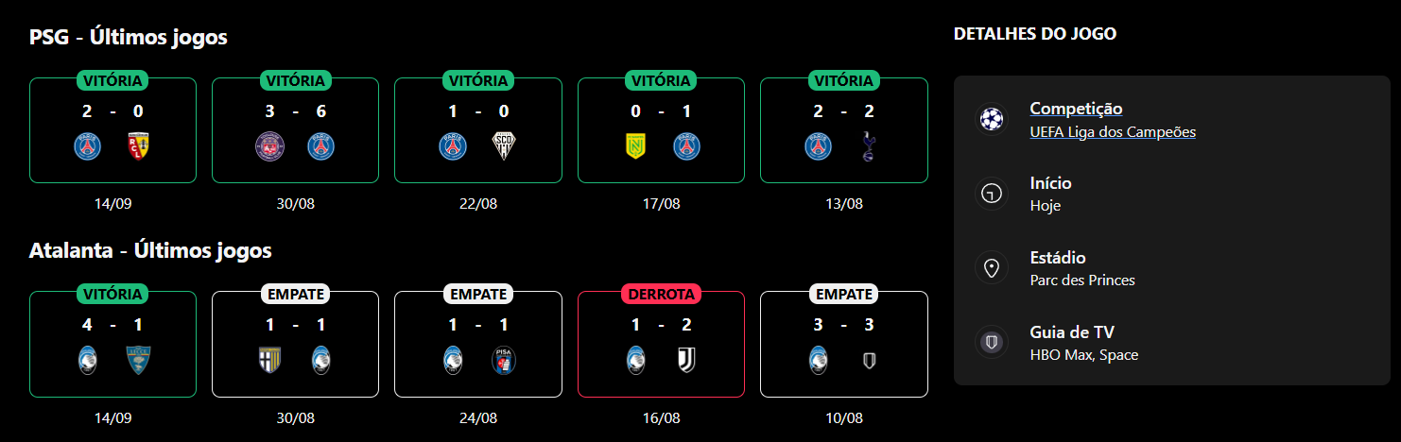Click the RC Lens crest in 14/09 match
The width and height of the screenshot is (1401, 442).
139,145
